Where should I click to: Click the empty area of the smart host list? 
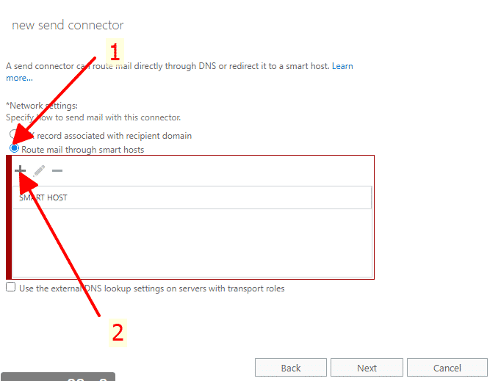(x=191, y=242)
